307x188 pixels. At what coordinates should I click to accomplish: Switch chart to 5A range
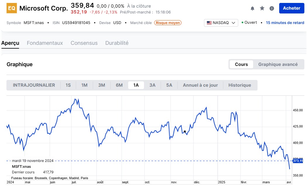(x=169, y=85)
